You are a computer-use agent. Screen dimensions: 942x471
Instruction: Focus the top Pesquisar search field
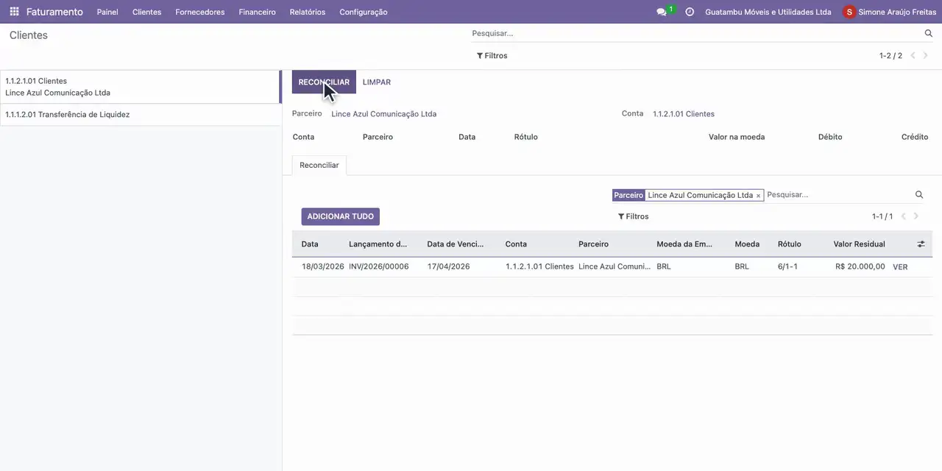[696, 33]
